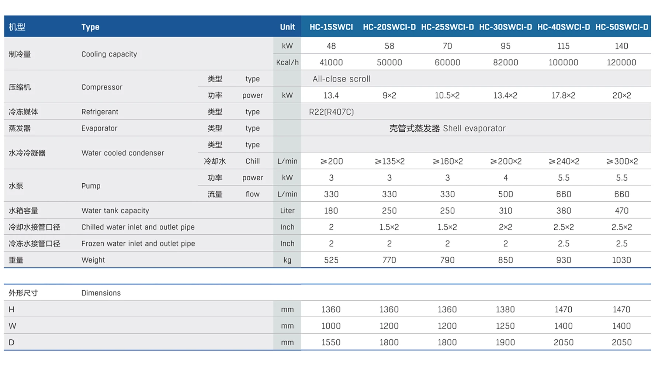
Task: Click the Shell evaporator text
Action: [474, 128]
